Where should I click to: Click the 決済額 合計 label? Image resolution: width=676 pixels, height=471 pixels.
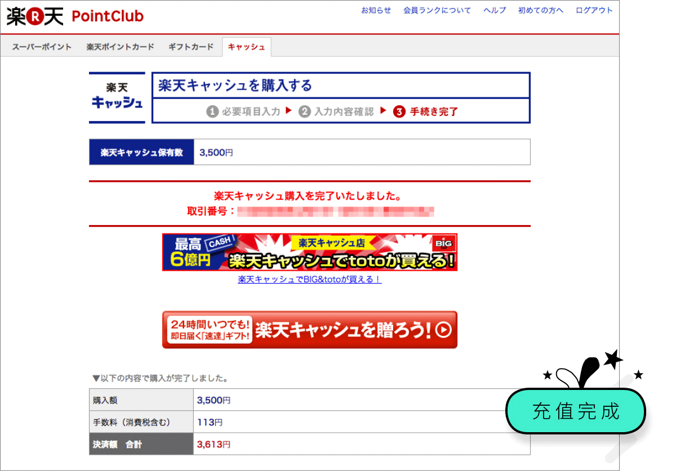coord(141,444)
